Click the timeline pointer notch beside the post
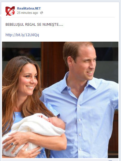 [x=1, y=16]
